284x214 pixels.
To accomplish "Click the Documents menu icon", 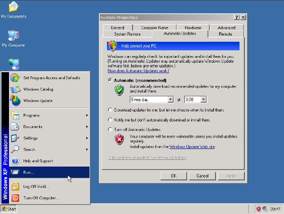I will pyautogui.click(x=15, y=127).
